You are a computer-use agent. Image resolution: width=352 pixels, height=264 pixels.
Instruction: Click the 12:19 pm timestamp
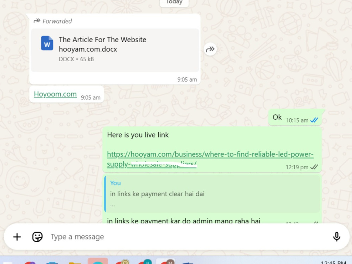click(x=297, y=167)
